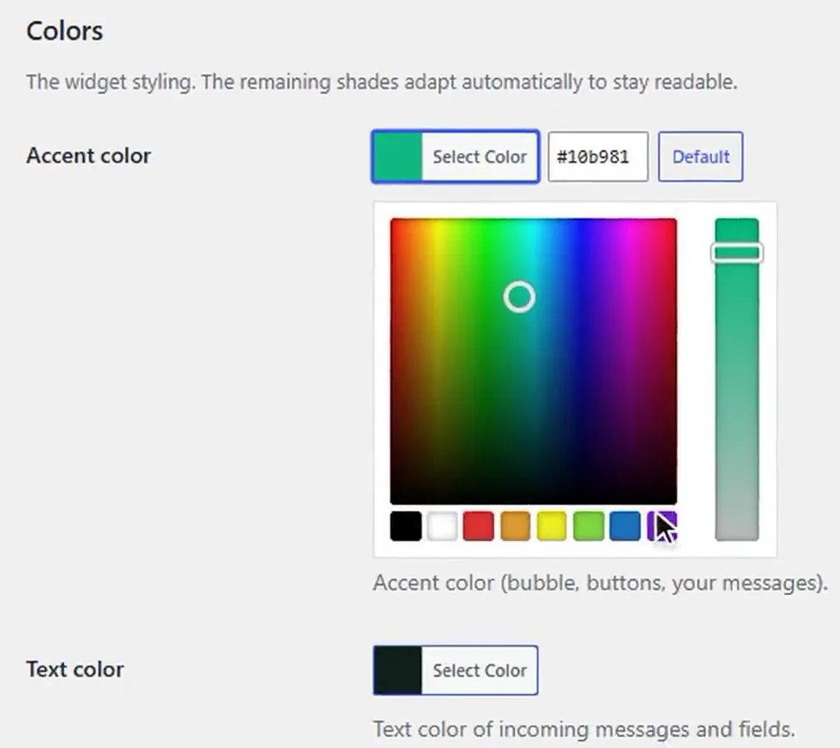Pick the yellow palette swatch

[551, 526]
